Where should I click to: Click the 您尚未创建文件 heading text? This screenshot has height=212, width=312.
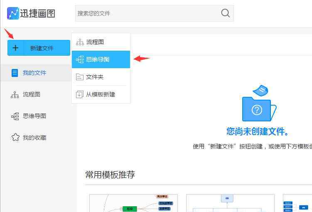coord(257,131)
